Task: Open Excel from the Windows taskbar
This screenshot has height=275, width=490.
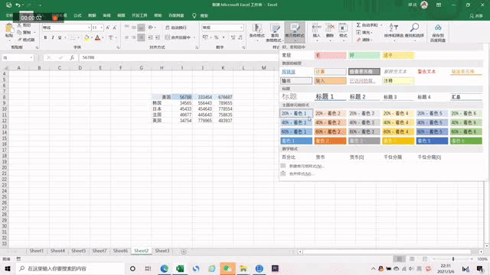Action: (x=180, y=268)
